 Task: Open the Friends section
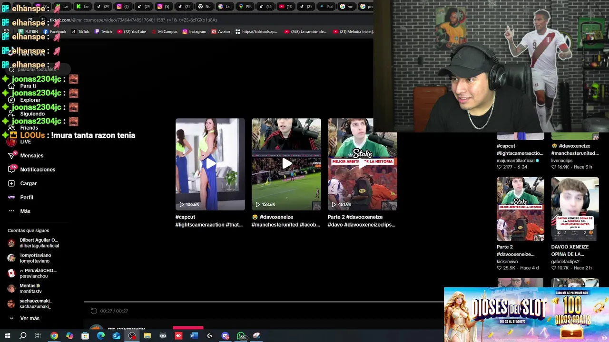pos(29,128)
